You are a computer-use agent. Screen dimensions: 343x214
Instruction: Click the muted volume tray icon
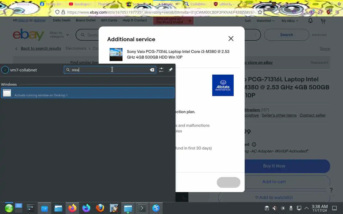(275, 208)
